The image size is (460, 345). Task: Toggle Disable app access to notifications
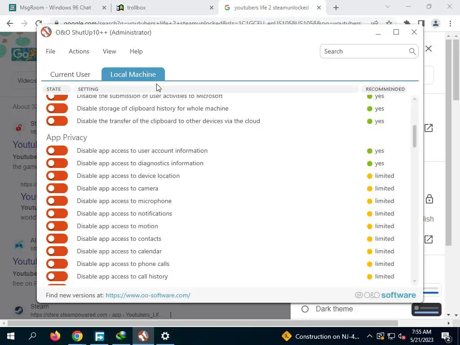57,213
